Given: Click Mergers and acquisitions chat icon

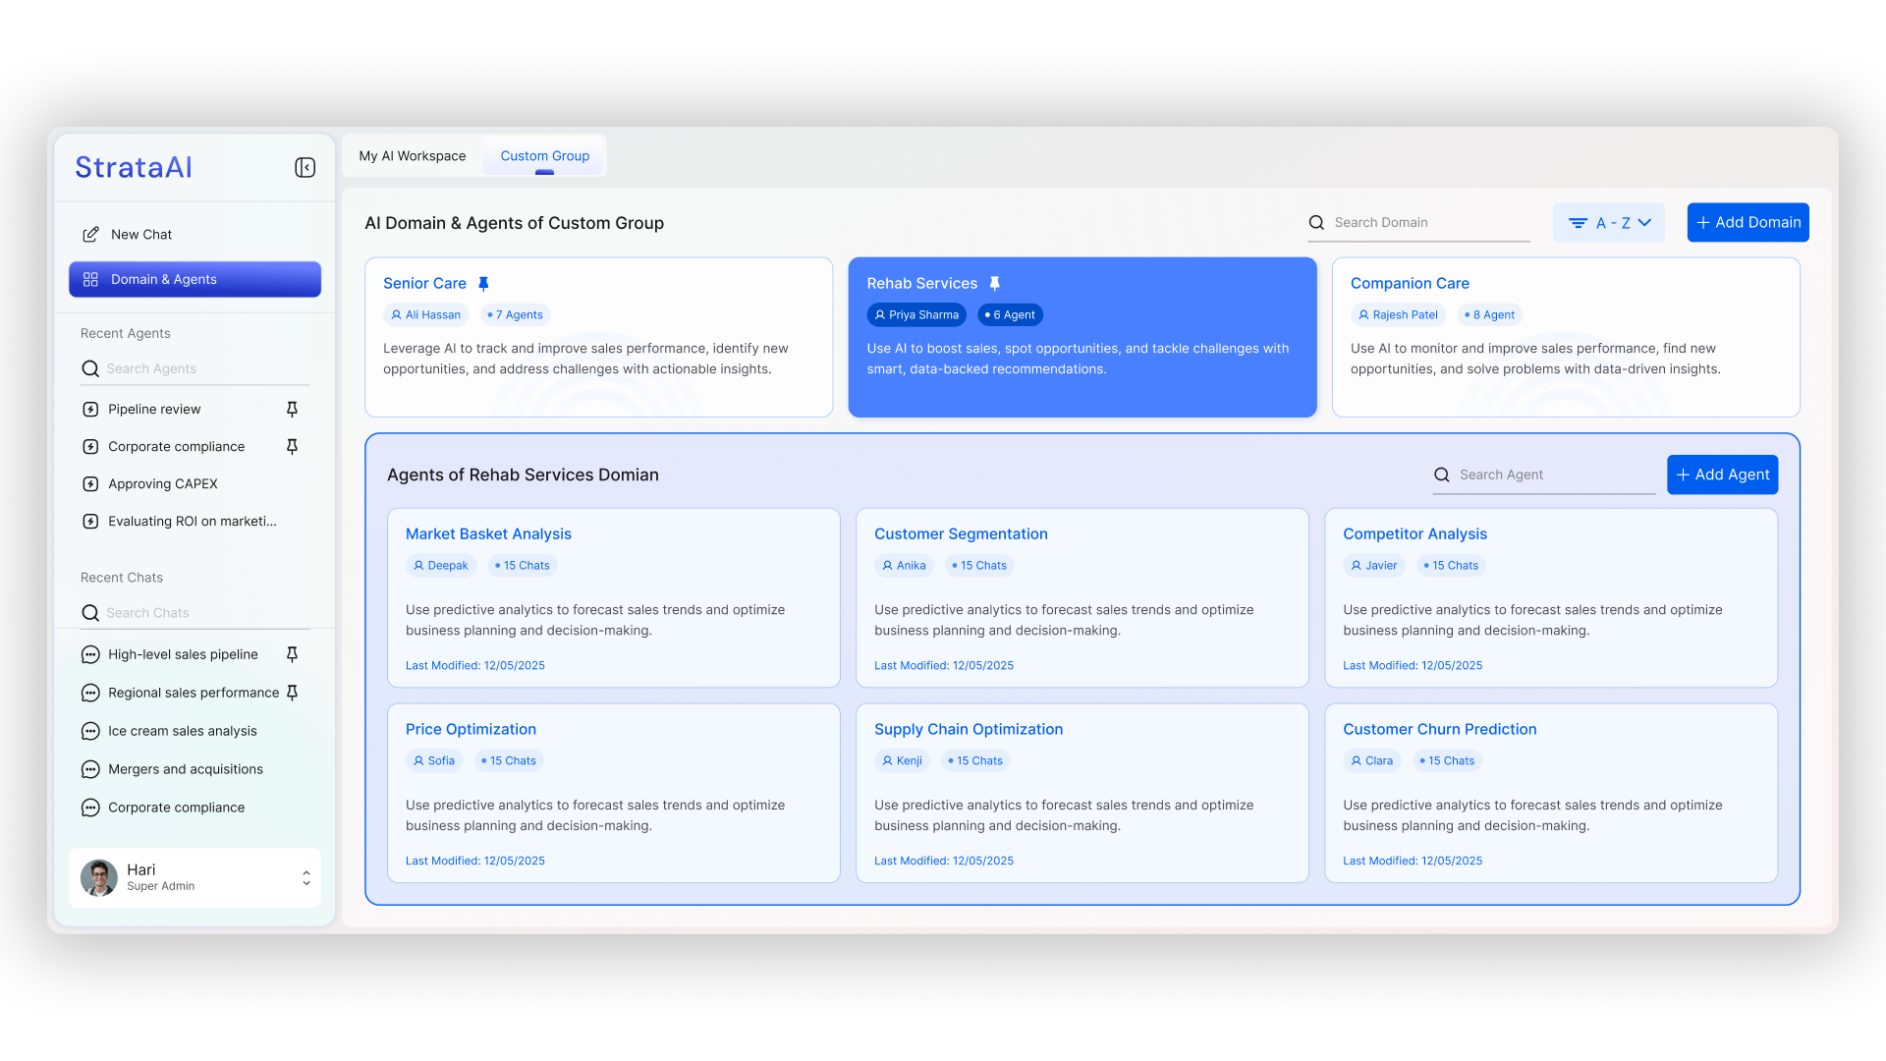Looking at the screenshot, I should 90,769.
